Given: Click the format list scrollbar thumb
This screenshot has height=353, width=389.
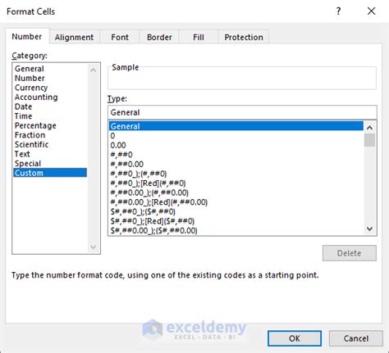Looking at the screenshot, I should coord(369,140).
